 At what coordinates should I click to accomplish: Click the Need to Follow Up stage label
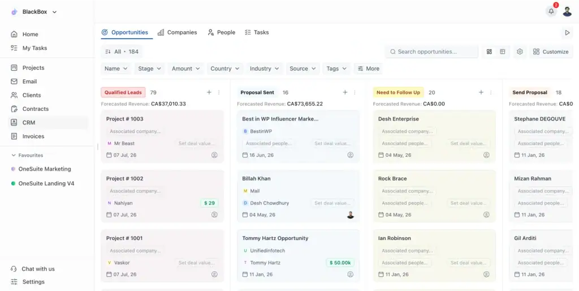399,92
